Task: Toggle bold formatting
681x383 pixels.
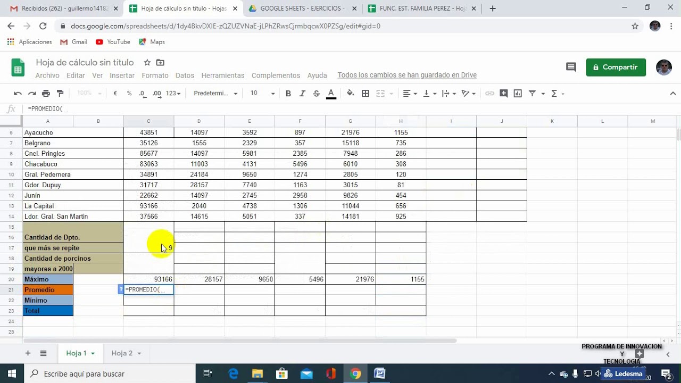Action: (x=288, y=94)
